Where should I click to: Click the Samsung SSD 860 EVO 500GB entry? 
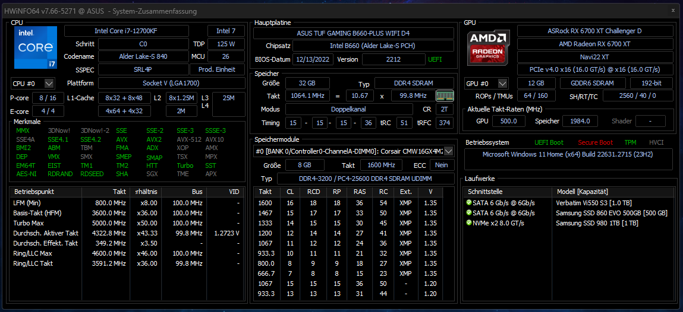[x=612, y=213]
